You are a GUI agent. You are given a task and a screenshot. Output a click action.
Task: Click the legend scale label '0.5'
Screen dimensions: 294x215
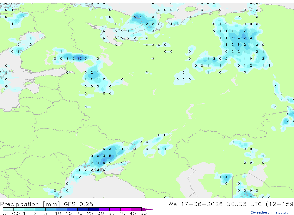[x=16, y=213]
